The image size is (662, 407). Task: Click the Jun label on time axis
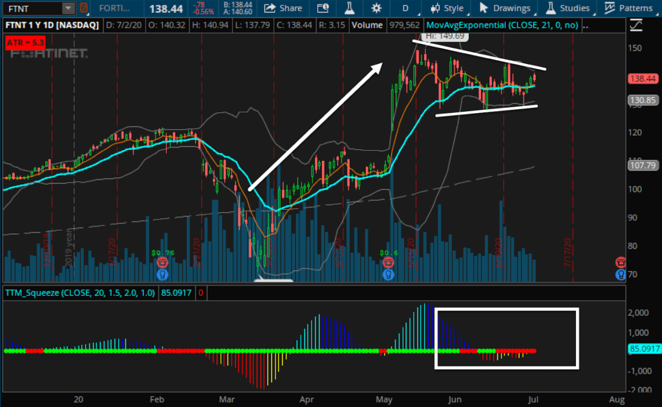pyautogui.click(x=454, y=399)
